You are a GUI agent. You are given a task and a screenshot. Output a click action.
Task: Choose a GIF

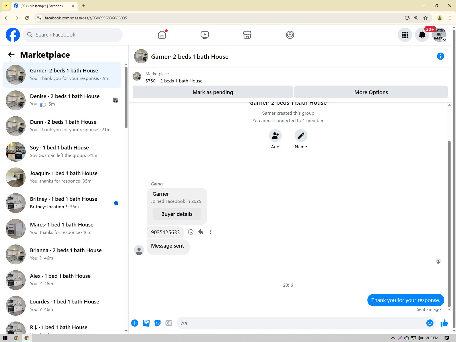(x=169, y=323)
